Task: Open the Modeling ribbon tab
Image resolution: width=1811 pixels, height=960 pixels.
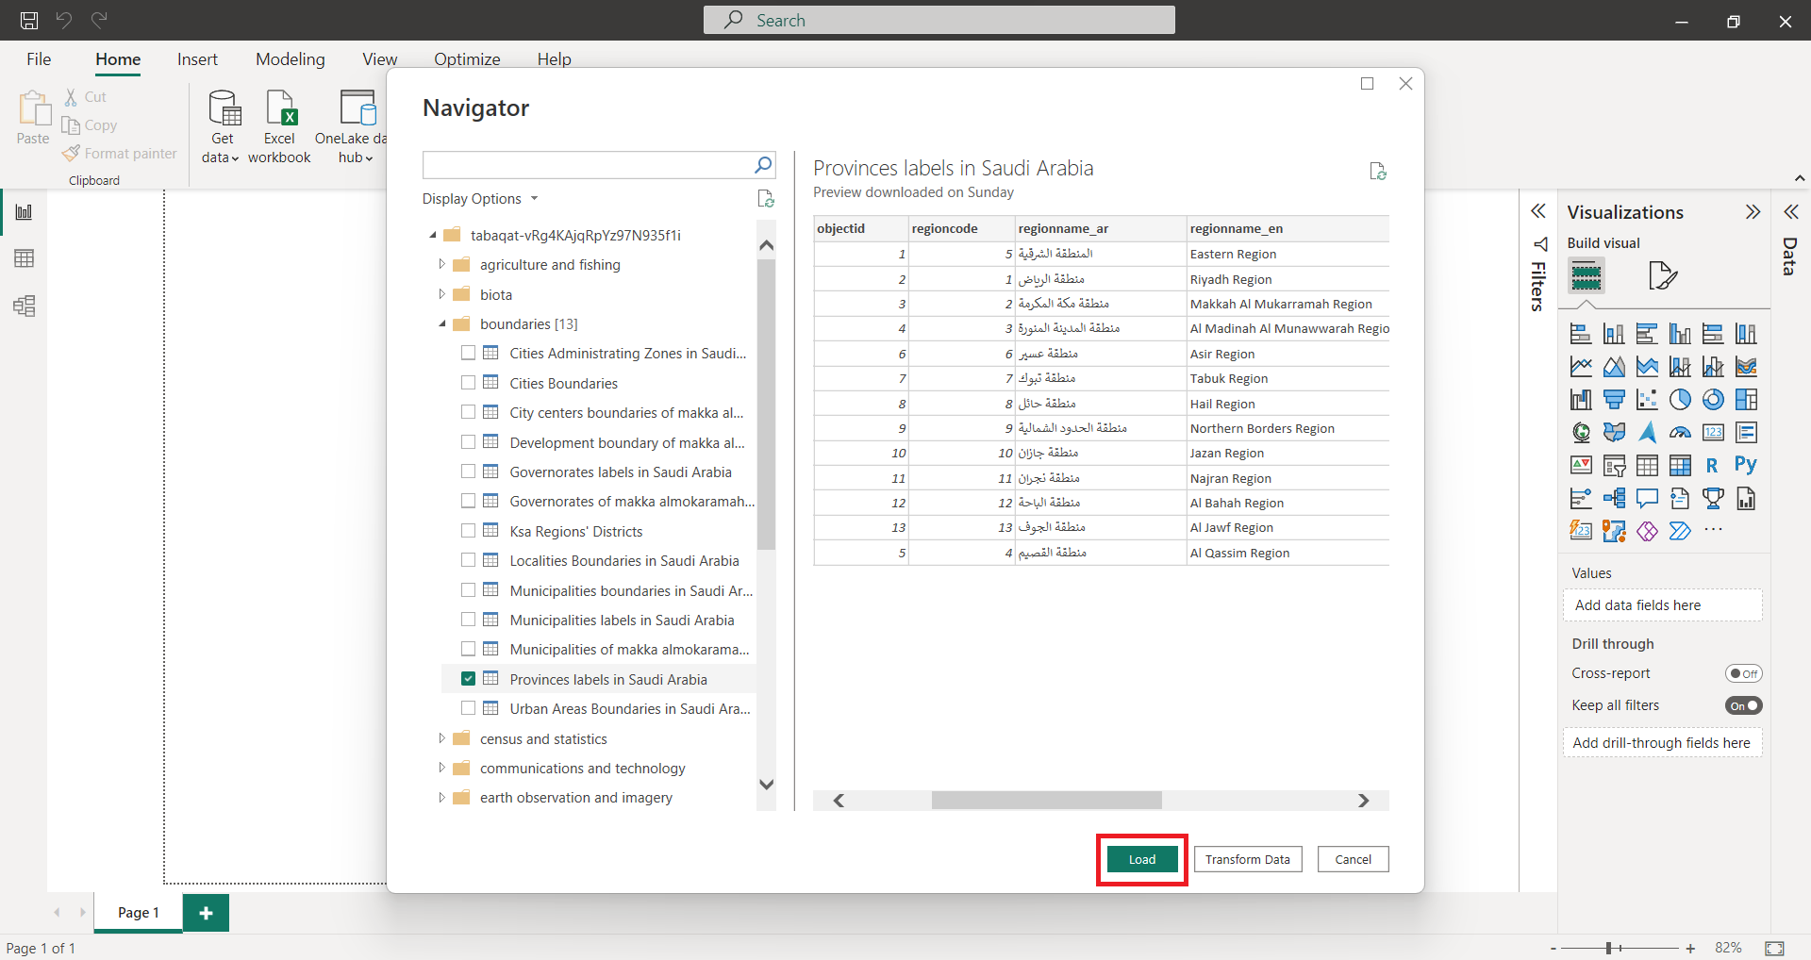Action: point(291,58)
